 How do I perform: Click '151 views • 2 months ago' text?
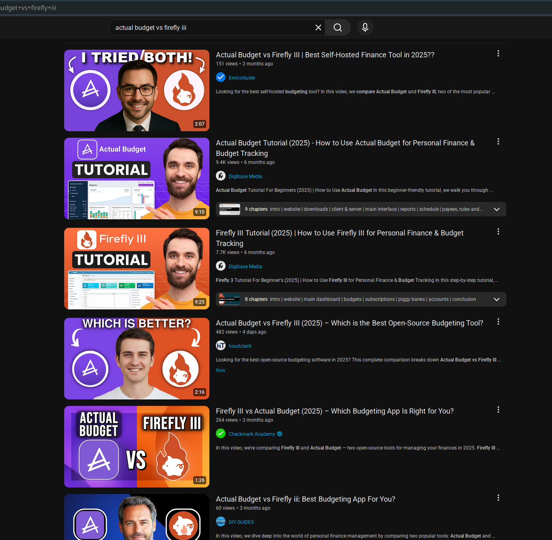(245, 64)
